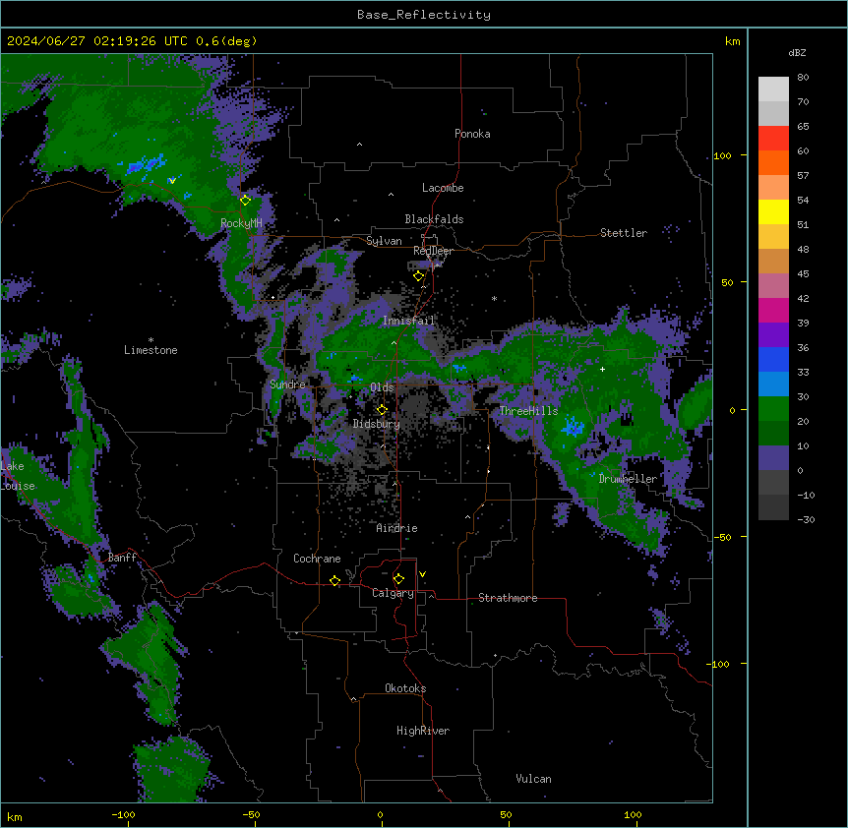Click the Didsbury town label
This screenshot has width=848, height=828.
pos(377,424)
